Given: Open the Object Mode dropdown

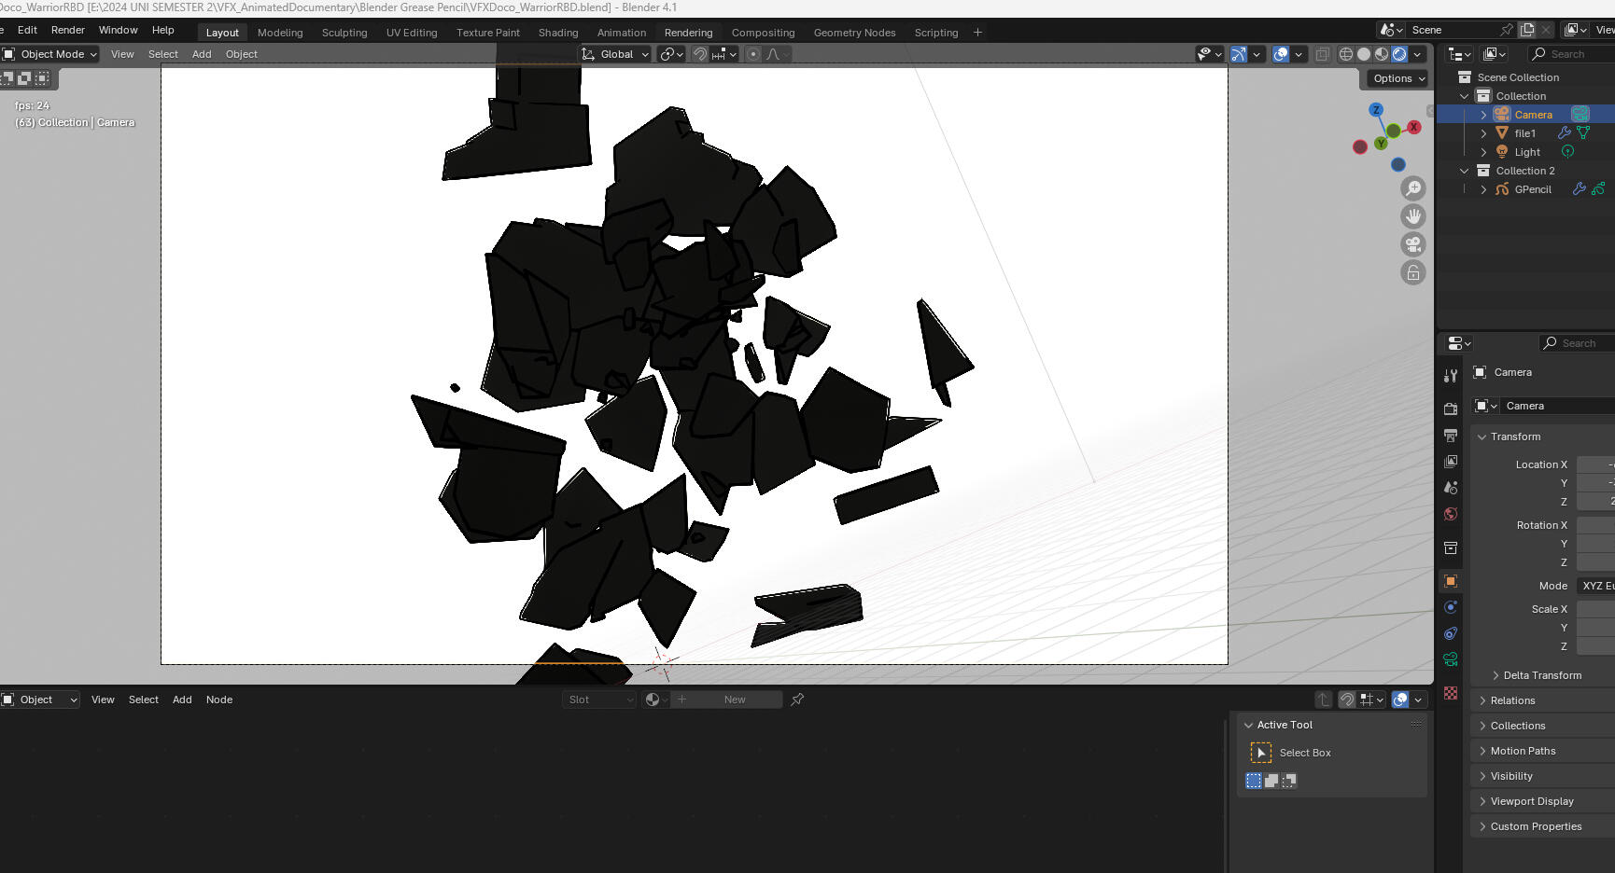Looking at the screenshot, I should click(50, 54).
